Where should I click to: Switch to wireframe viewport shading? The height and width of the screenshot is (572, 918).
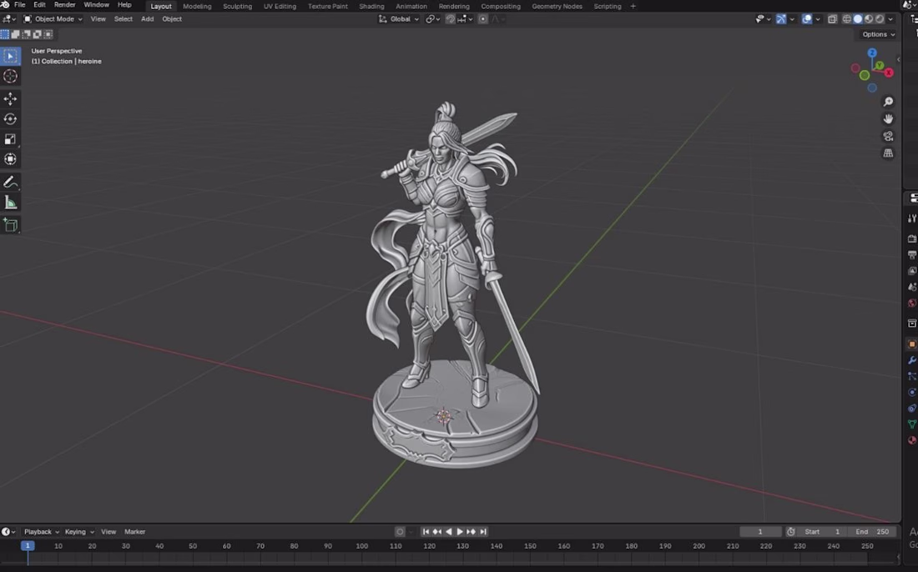tap(846, 19)
